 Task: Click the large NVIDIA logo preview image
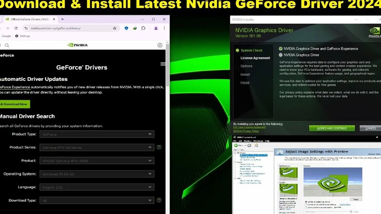(332, 182)
